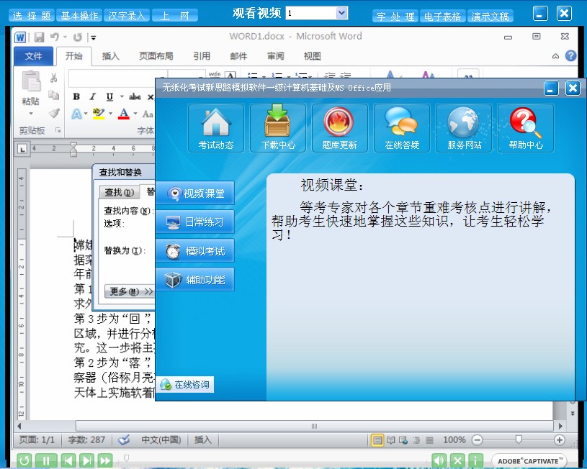This screenshot has width=587, height=469.
Task: Open the 文件 tab in Word
Action: 33,56
